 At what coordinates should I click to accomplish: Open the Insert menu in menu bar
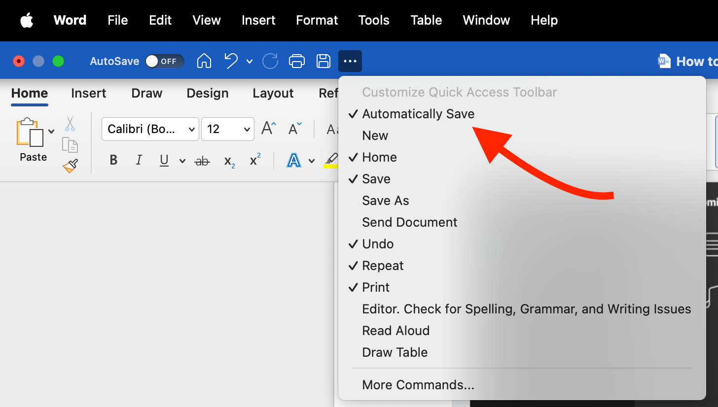coord(258,20)
